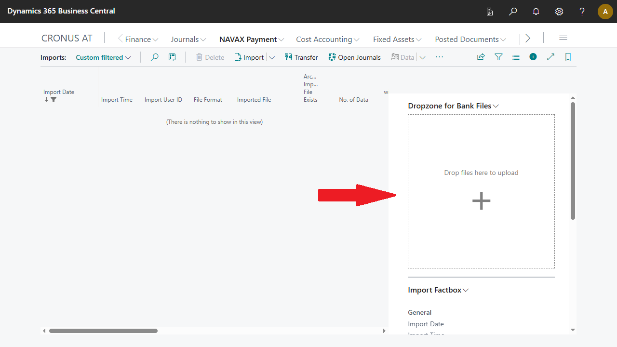Search the Imports list
Screen dimensions: 617x347
[154, 57]
